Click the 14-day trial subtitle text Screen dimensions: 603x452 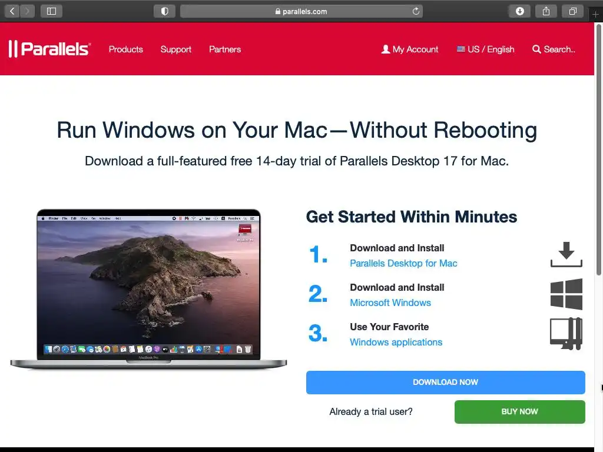(297, 161)
